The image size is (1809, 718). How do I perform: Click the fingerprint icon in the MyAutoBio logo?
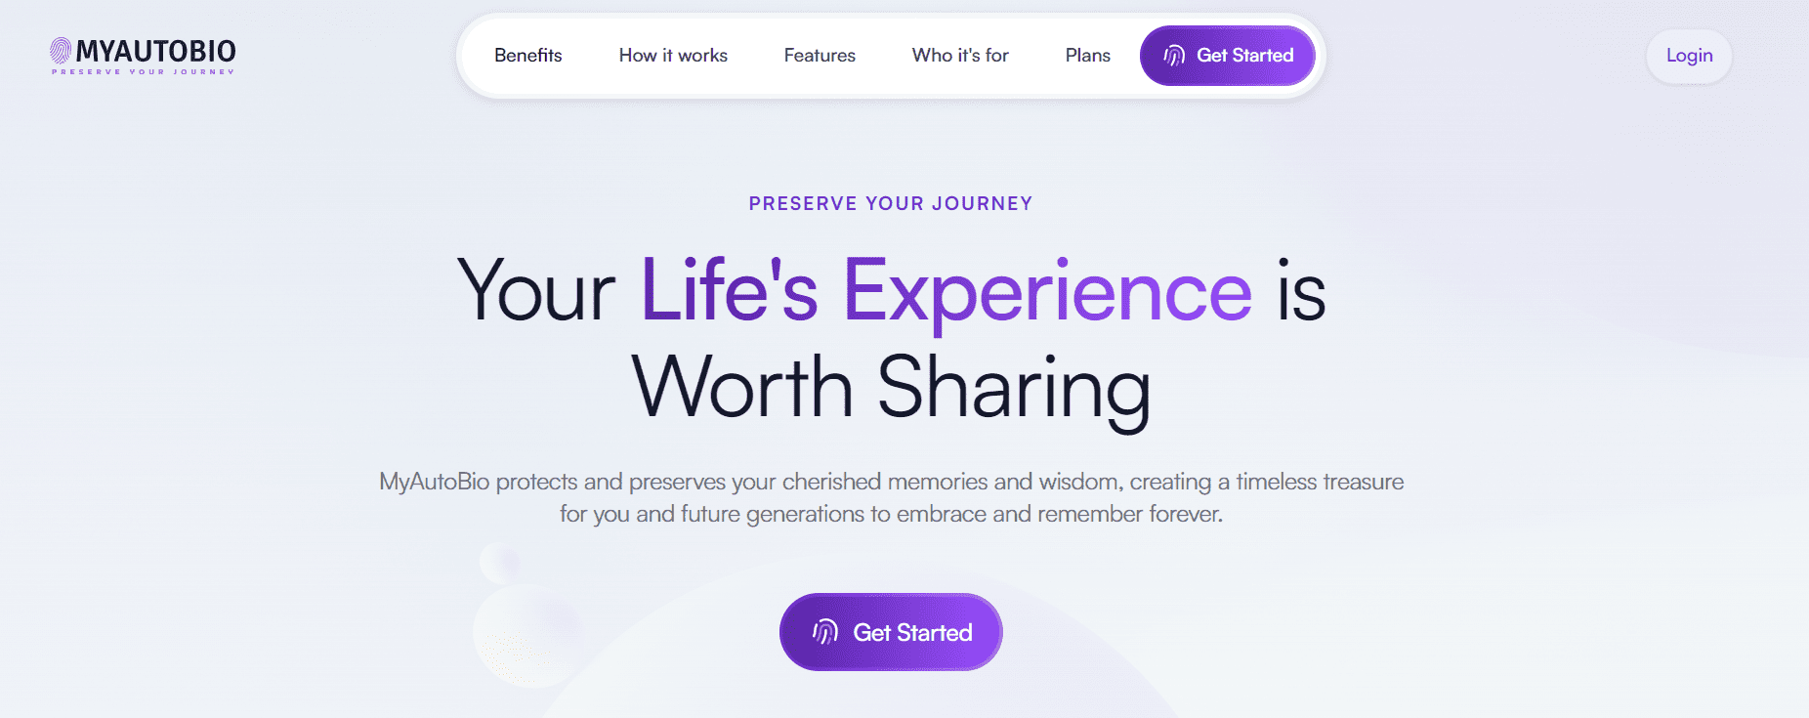[61, 51]
